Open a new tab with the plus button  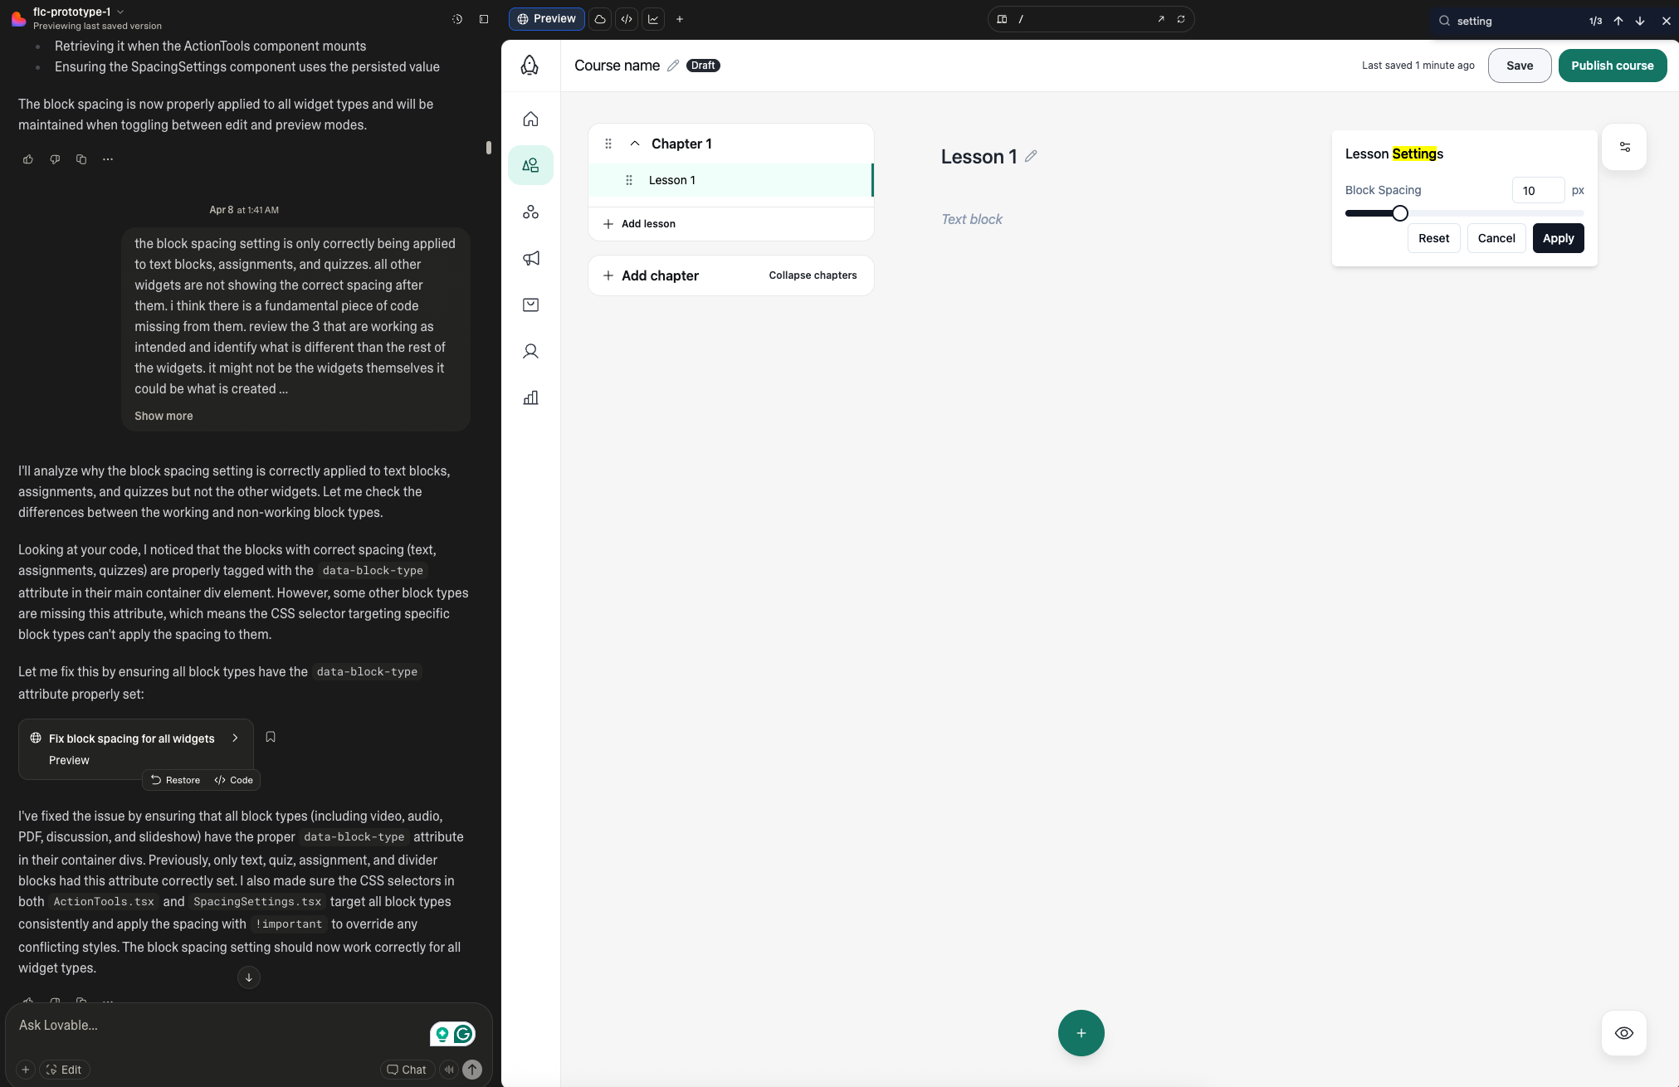(x=680, y=18)
